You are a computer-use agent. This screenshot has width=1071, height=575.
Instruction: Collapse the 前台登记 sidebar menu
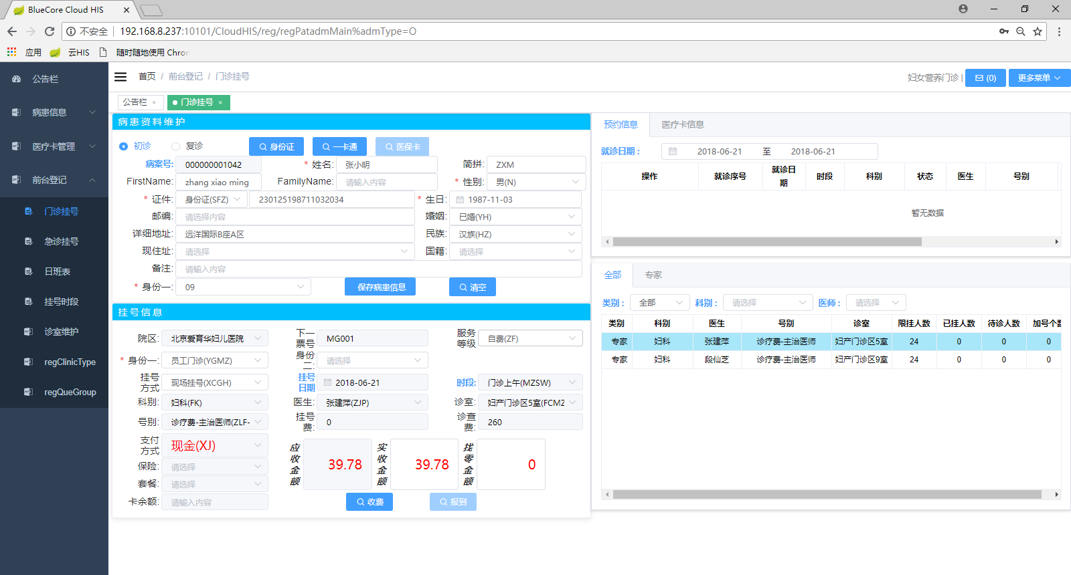tap(54, 180)
